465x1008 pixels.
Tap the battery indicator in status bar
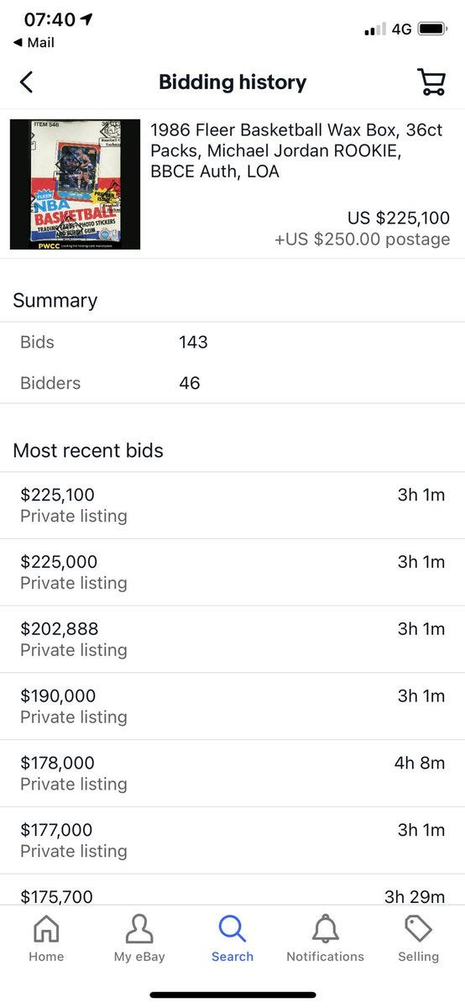click(x=432, y=29)
